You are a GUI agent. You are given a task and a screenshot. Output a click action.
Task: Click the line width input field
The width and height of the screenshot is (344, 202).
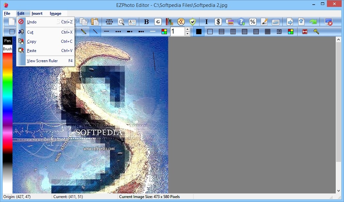pos(178,32)
